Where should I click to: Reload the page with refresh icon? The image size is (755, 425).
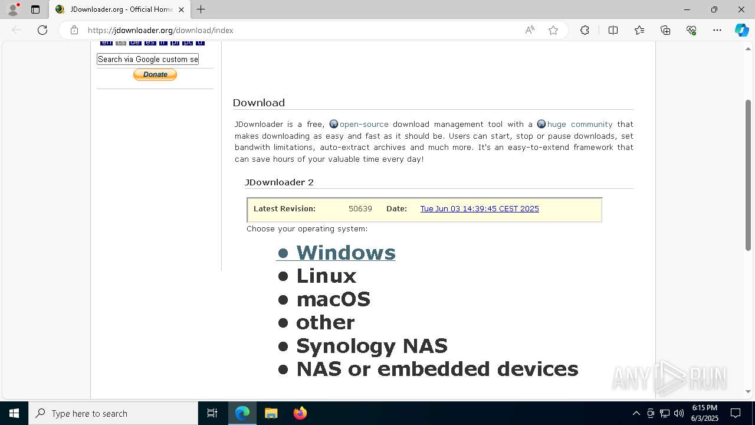tap(42, 30)
